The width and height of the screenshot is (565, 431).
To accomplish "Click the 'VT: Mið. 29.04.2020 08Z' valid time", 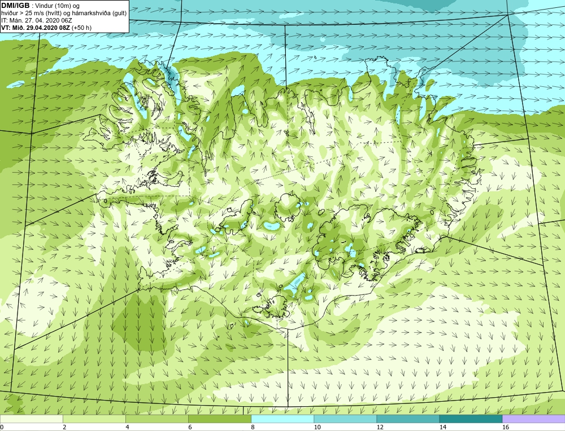I will point(36,28).
